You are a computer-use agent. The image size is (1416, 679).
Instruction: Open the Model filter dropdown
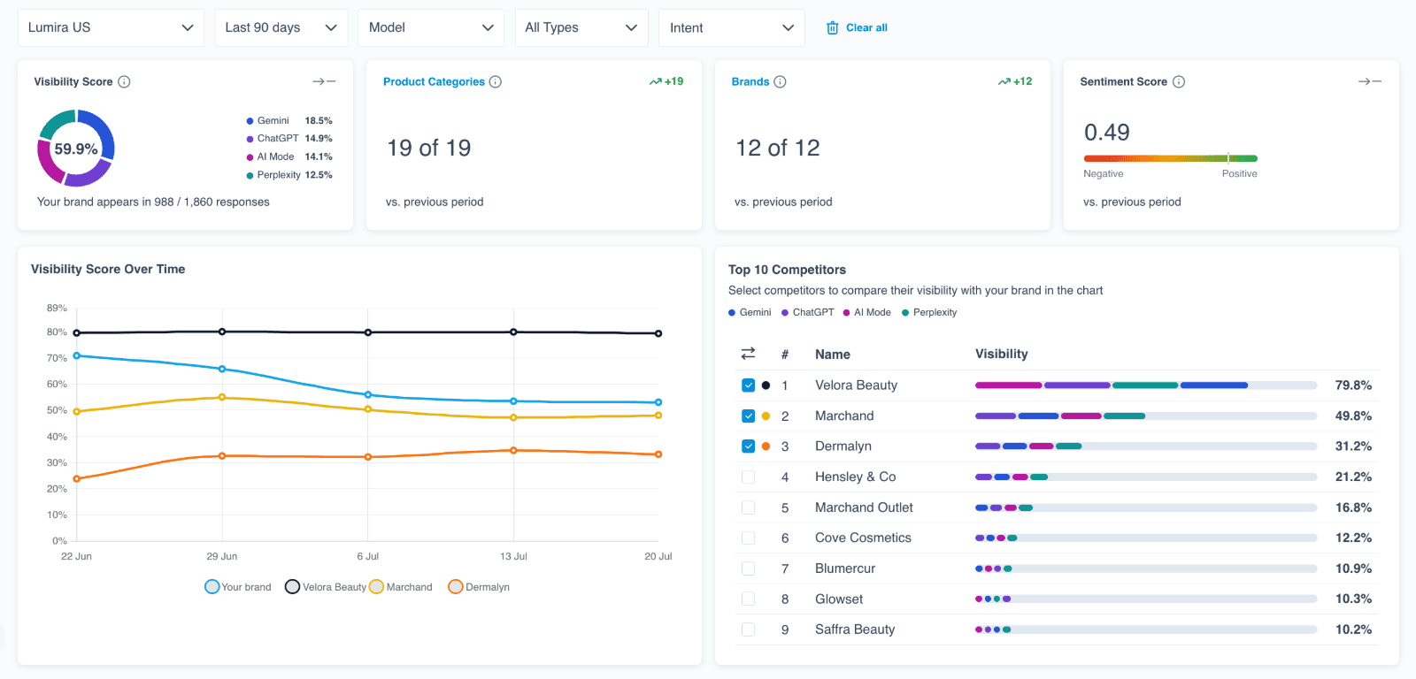point(431,27)
